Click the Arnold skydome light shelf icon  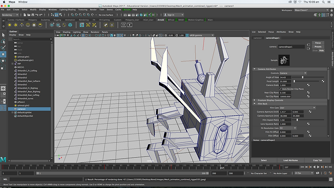pos(28,25)
